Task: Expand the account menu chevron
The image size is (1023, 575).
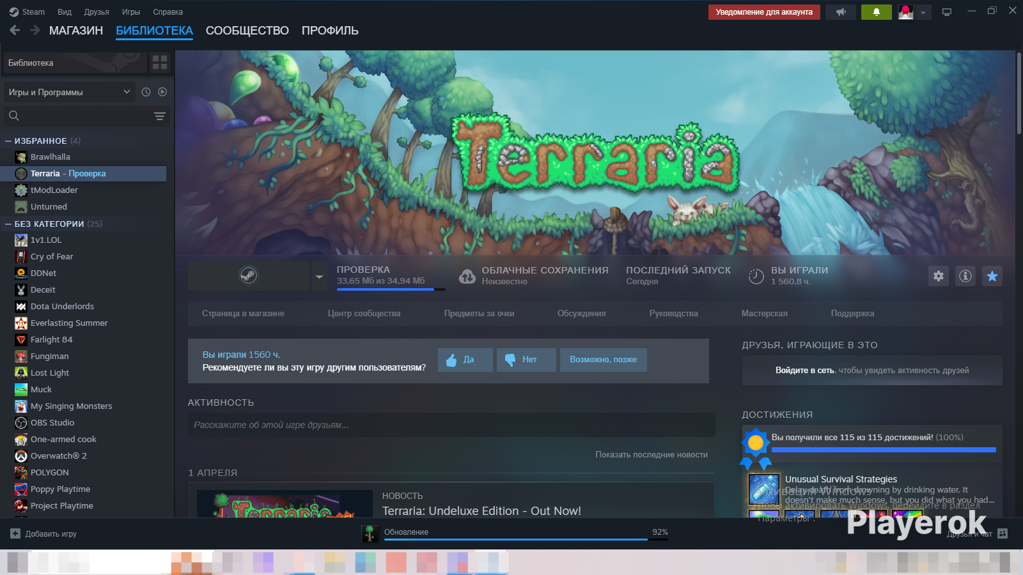Action: point(923,12)
